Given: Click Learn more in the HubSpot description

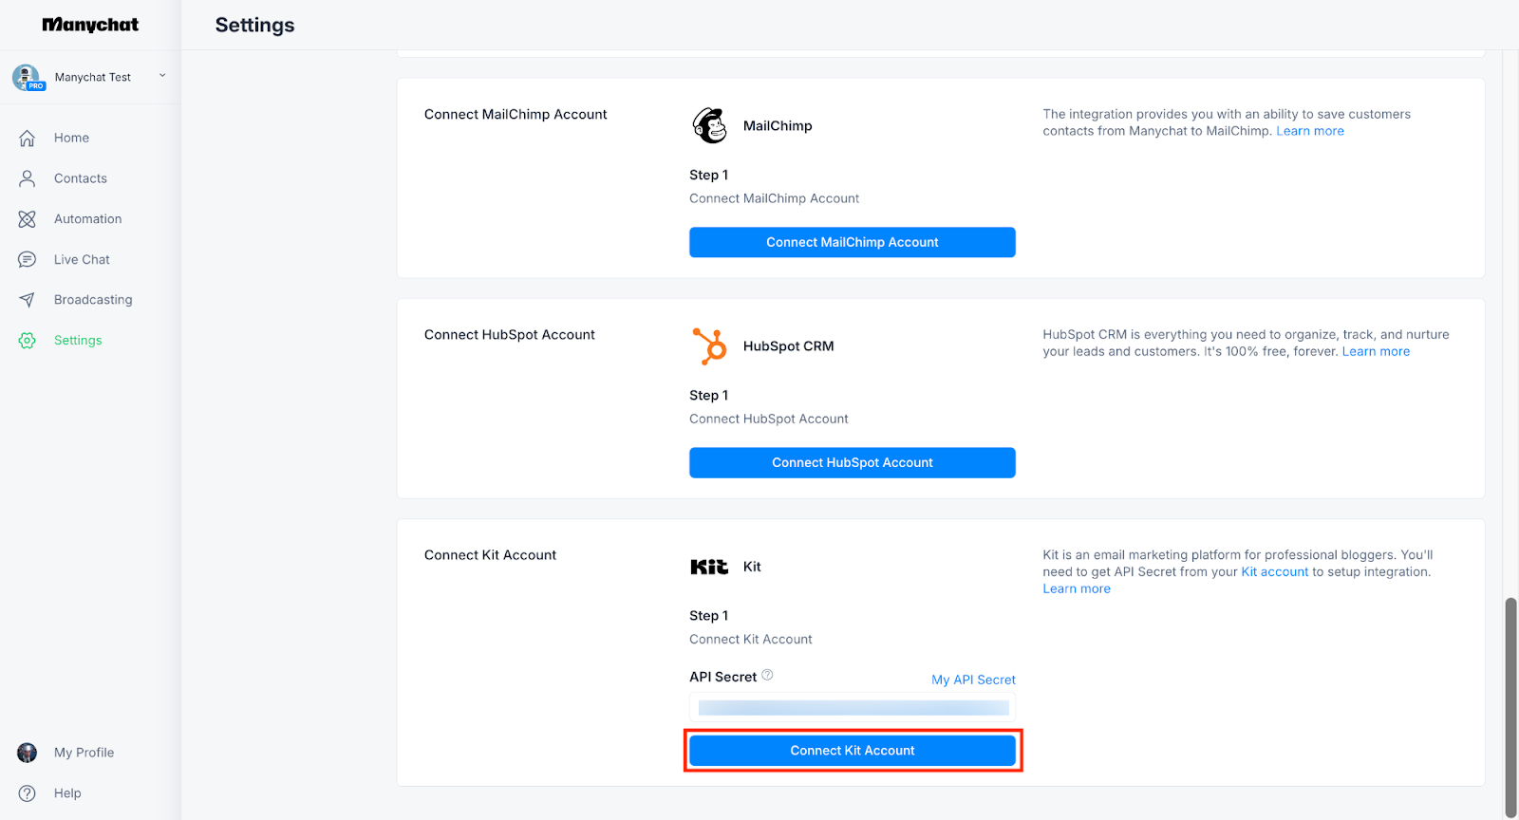Looking at the screenshot, I should coord(1375,351).
